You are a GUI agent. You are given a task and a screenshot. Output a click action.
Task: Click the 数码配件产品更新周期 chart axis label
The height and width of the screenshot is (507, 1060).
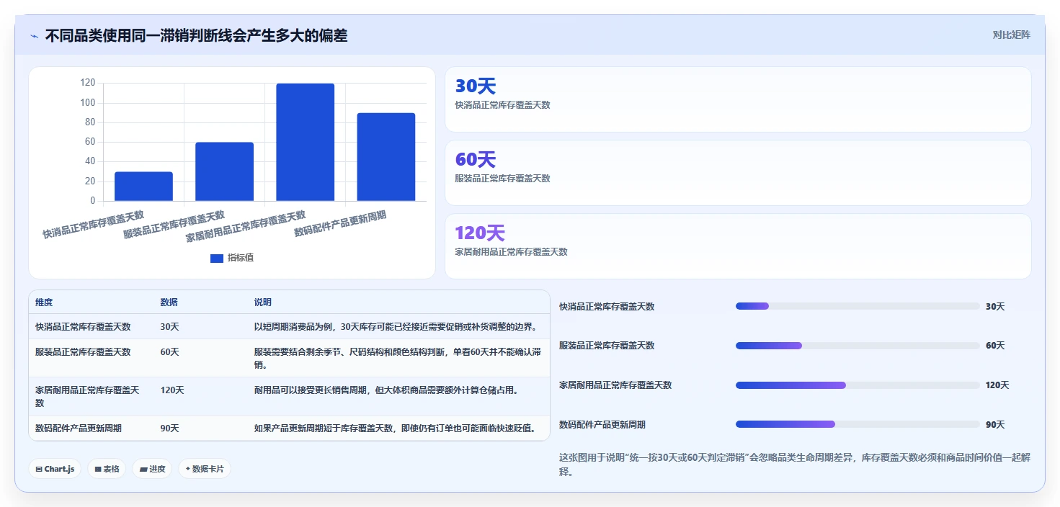[340, 224]
